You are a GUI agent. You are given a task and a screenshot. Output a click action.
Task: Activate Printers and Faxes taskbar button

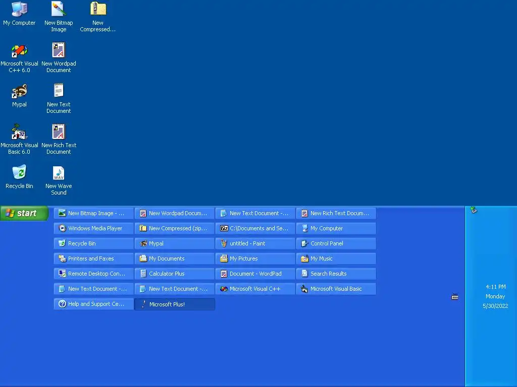click(x=93, y=259)
